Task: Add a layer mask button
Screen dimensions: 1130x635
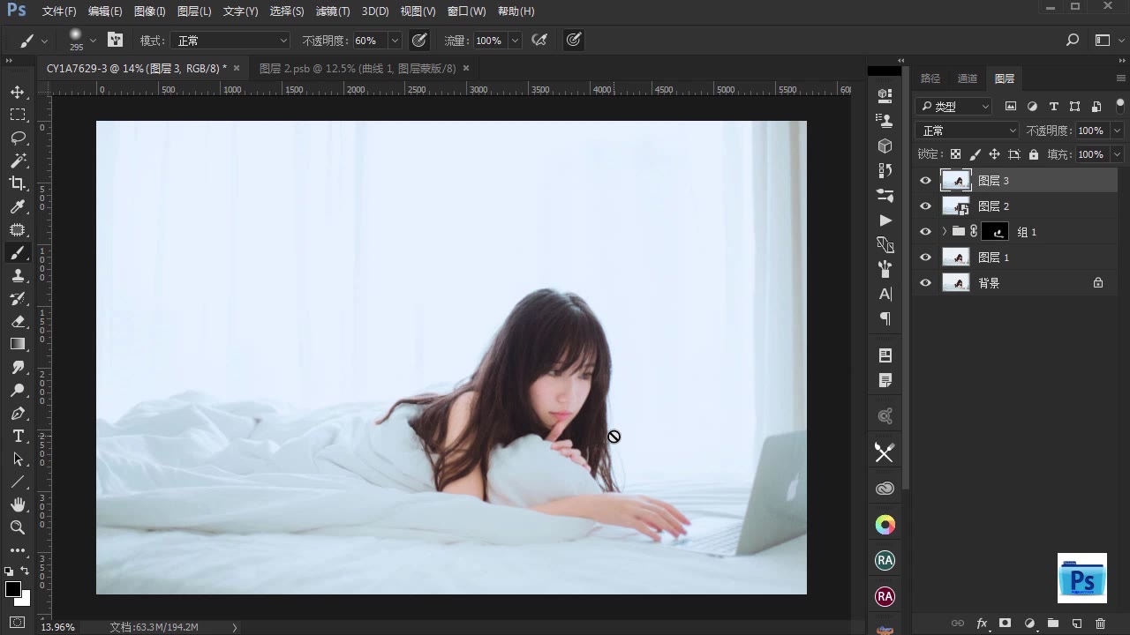Action: point(1005,624)
